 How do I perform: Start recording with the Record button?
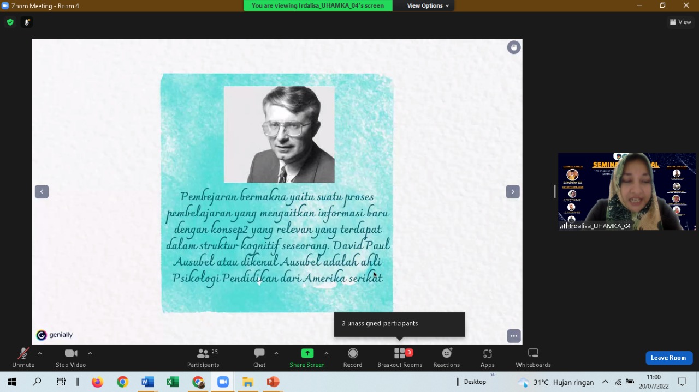tap(353, 358)
